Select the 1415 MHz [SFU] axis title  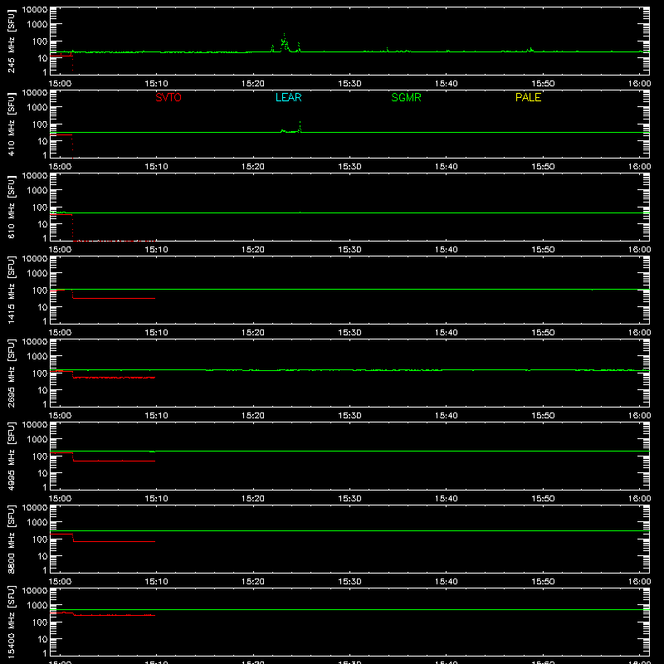[11, 290]
